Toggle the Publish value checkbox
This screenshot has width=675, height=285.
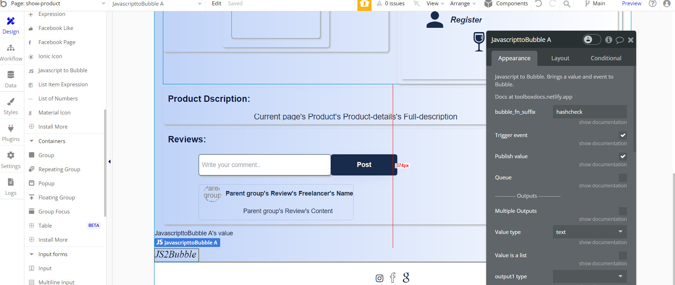623,156
